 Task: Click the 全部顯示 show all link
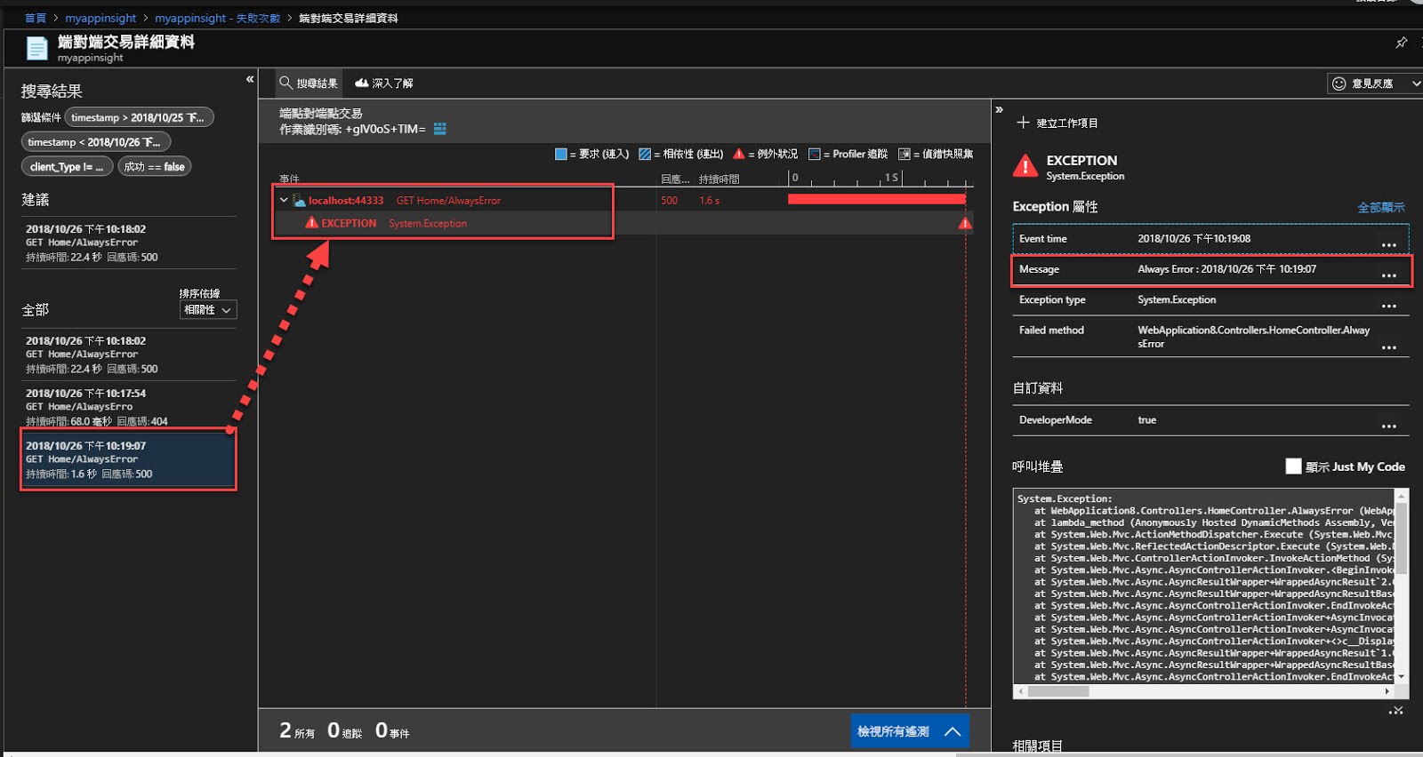pyautogui.click(x=1381, y=207)
